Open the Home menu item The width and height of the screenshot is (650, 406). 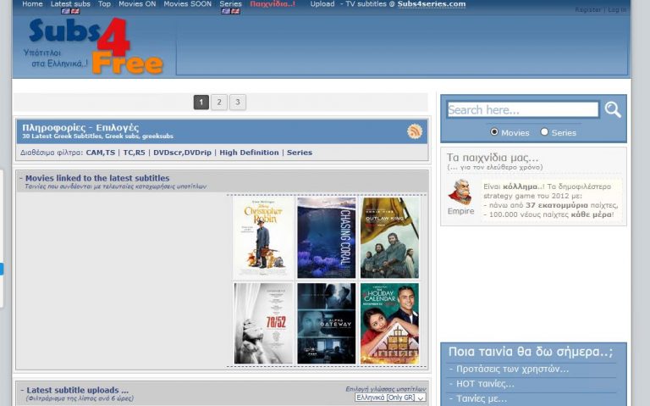point(32,3)
